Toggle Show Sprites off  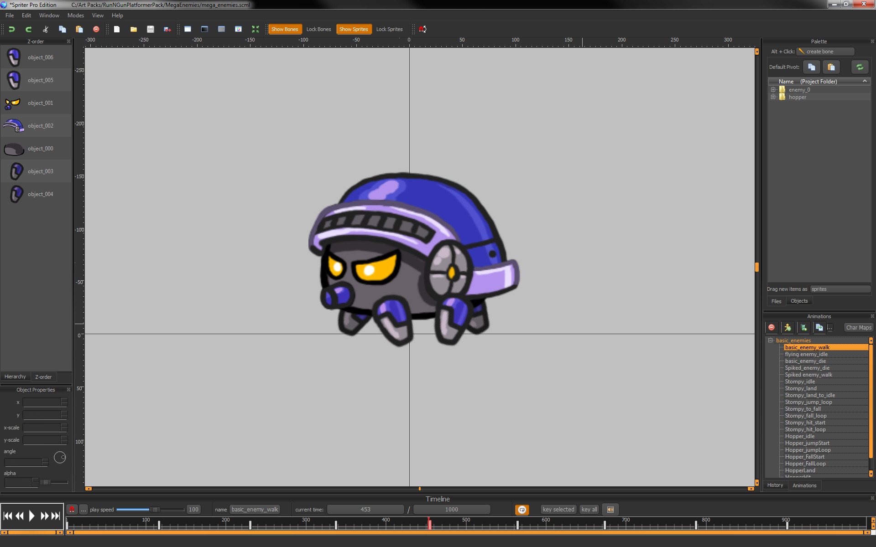[x=354, y=29]
